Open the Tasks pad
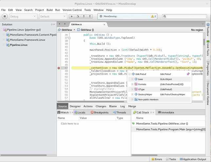The height and width of the screenshot is (162, 211). click(x=171, y=159)
